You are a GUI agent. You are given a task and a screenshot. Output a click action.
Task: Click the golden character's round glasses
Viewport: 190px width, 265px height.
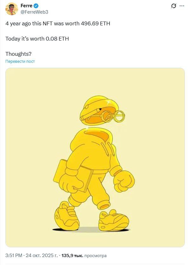(x=113, y=116)
